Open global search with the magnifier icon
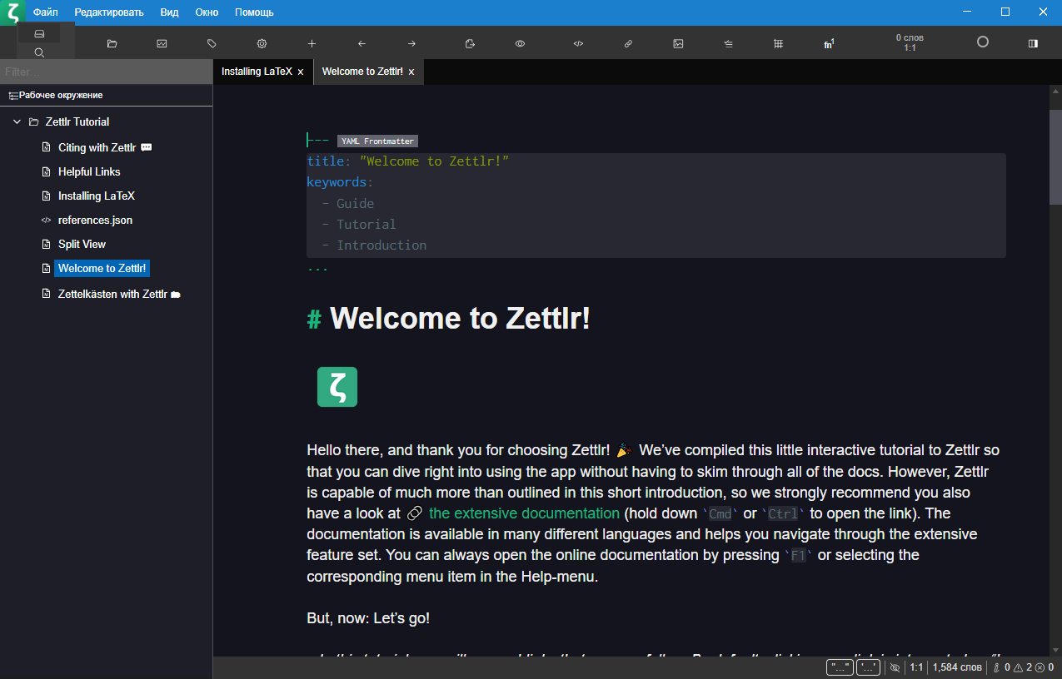Viewport: 1062px width, 679px height. [39, 52]
